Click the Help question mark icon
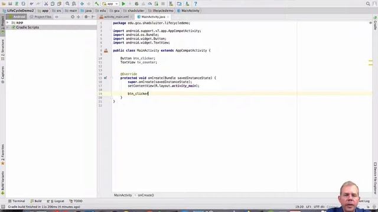 [195, 4]
